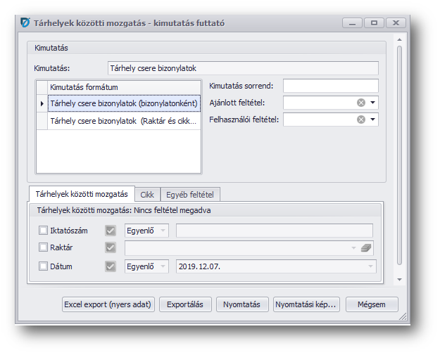Toggle the grey checkmark next to Dátum
This screenshot has width=440, height=355.
coord(111,266)
